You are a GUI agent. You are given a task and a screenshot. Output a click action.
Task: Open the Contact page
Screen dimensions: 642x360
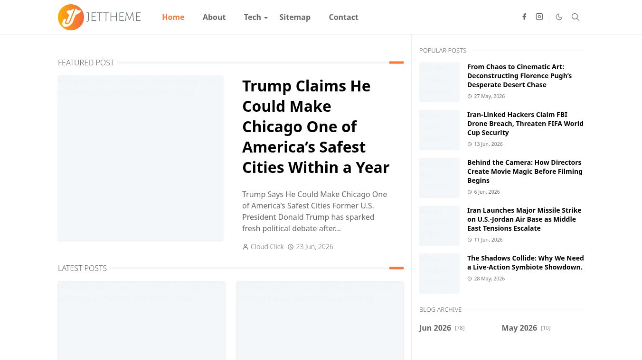coord(343,17)
